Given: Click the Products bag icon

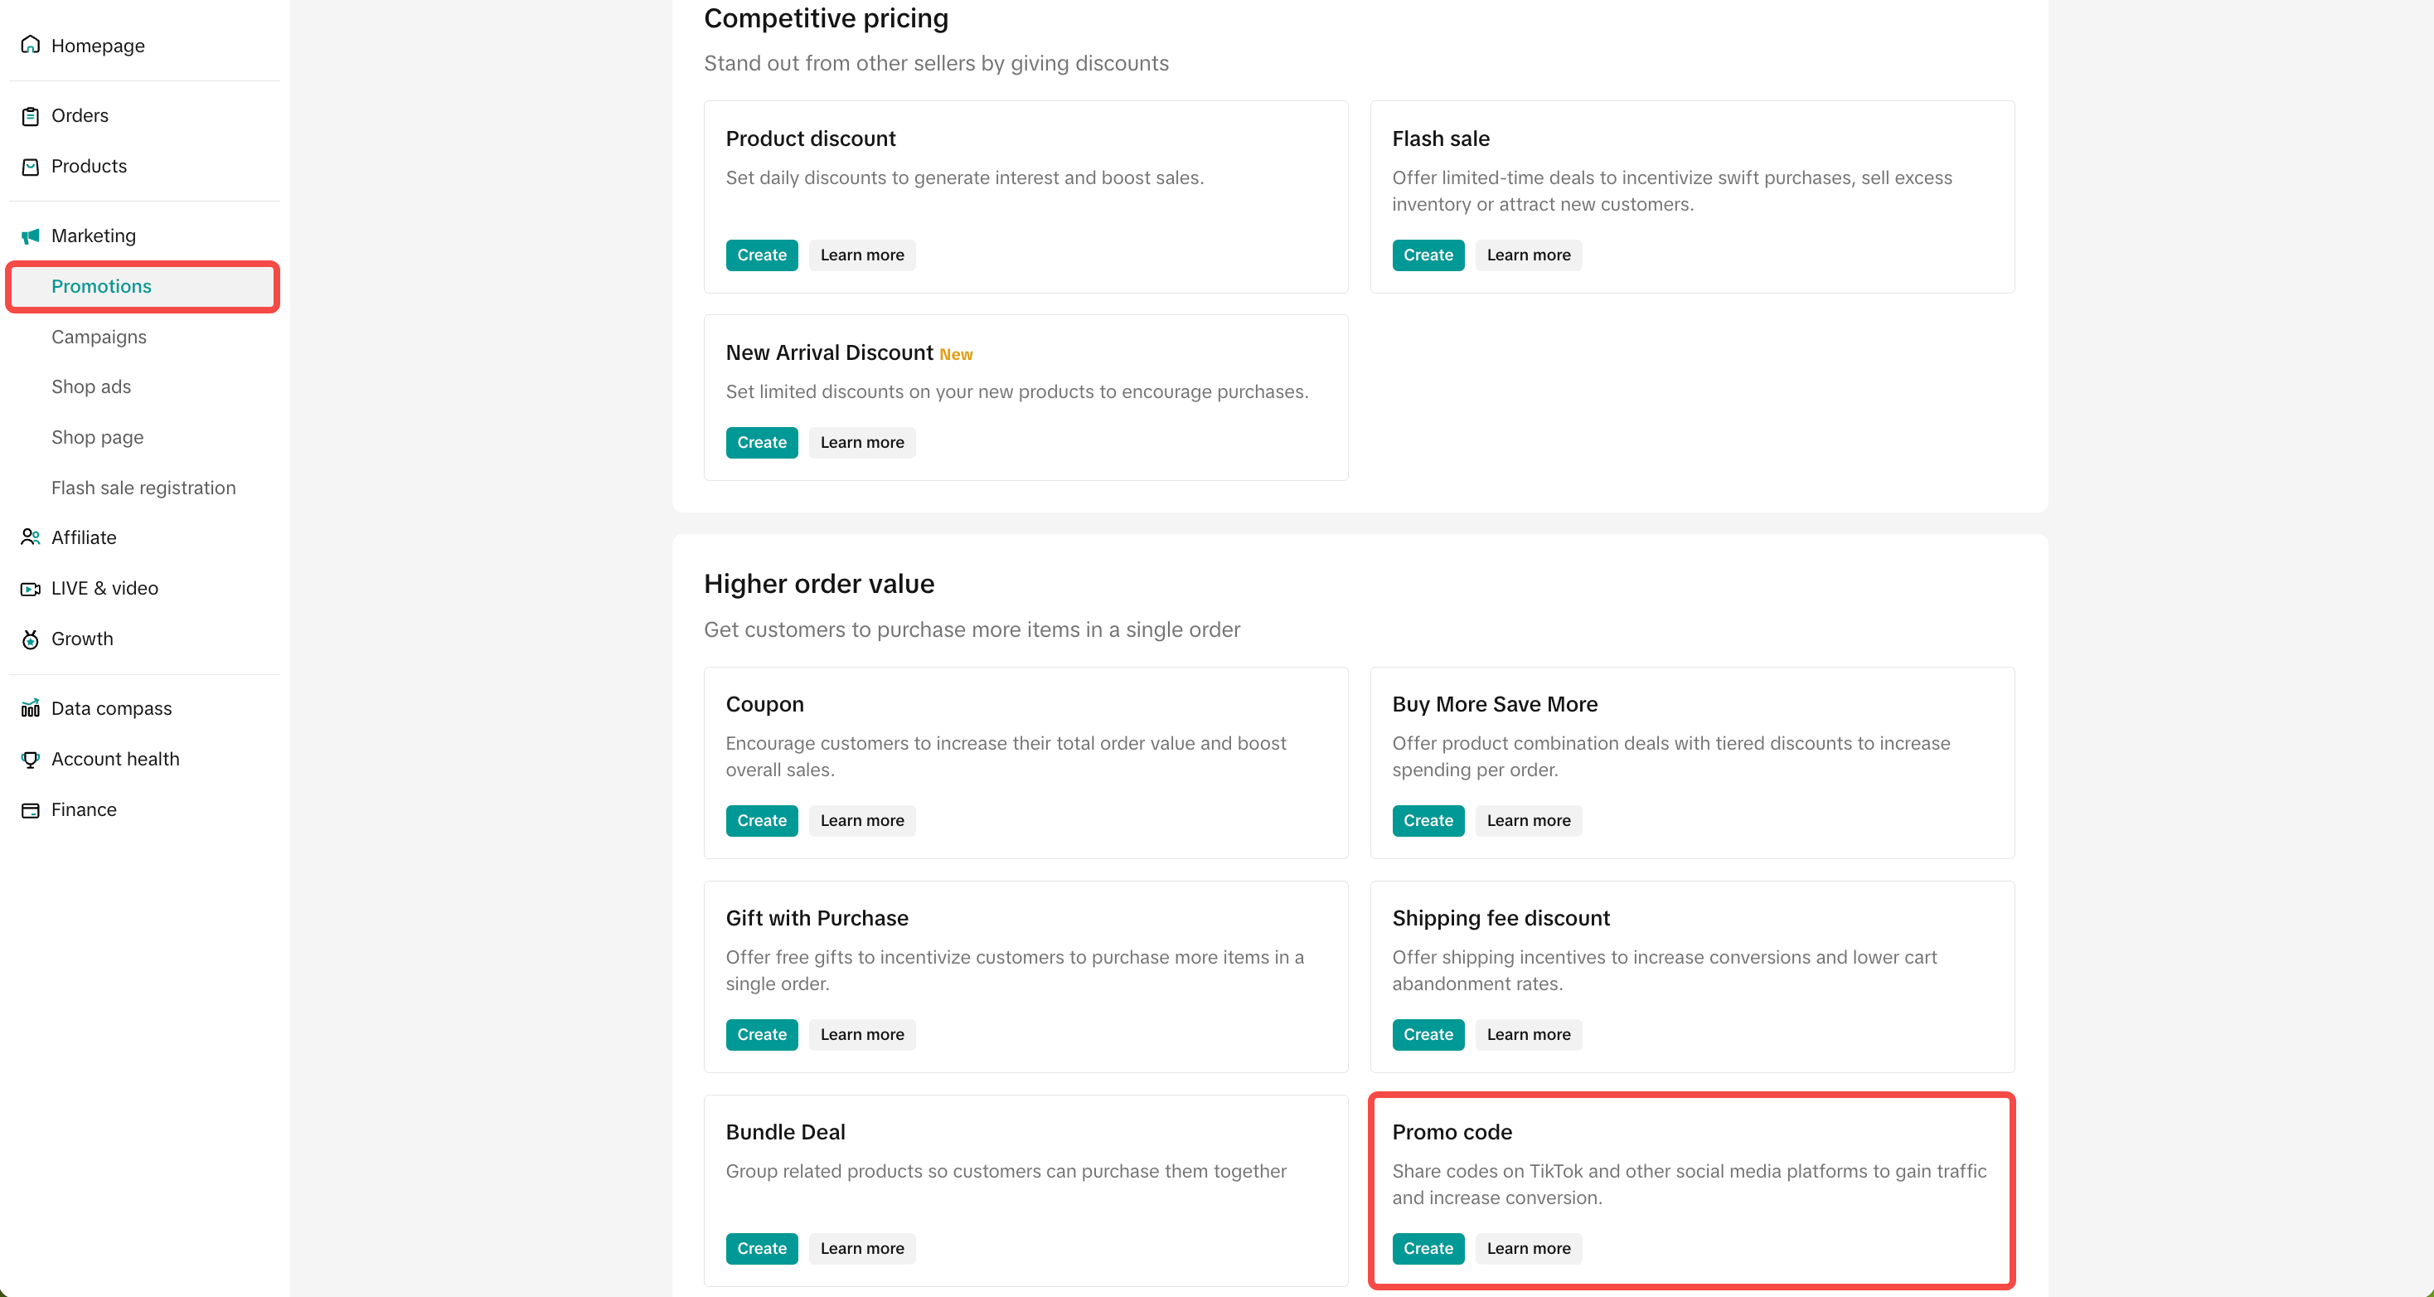Looking at the screenshot, I should pos(30,167).
